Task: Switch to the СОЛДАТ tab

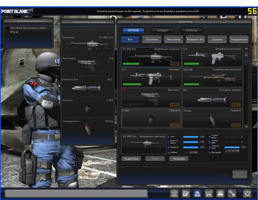Action: (162, 30)
